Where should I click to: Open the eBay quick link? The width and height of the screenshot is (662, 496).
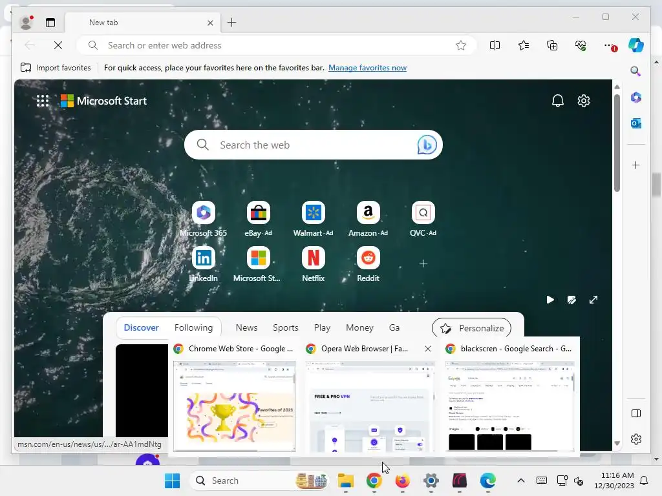pyautogui.click(x=259, y=220)
